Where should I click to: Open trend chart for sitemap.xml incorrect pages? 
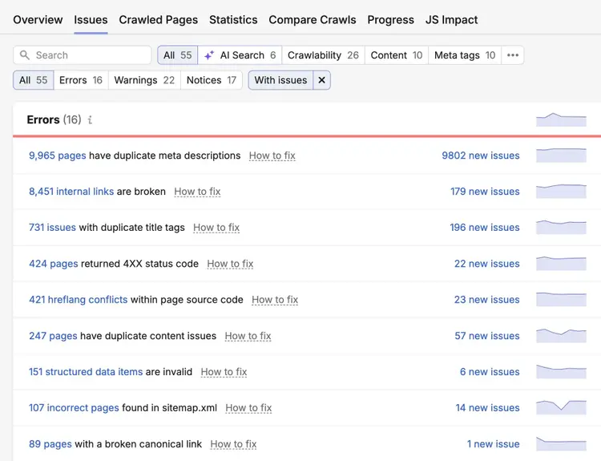point(561,407)
